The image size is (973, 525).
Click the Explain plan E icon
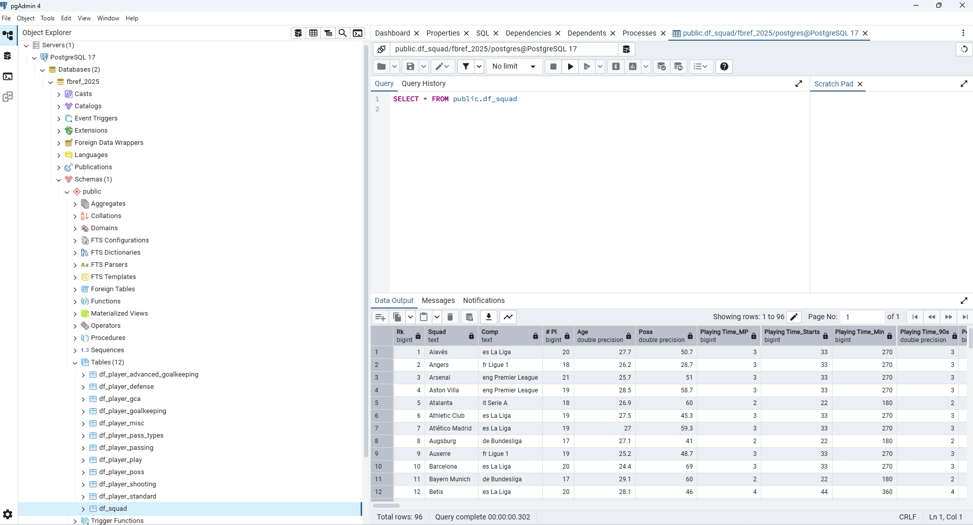tap(616, 67)
